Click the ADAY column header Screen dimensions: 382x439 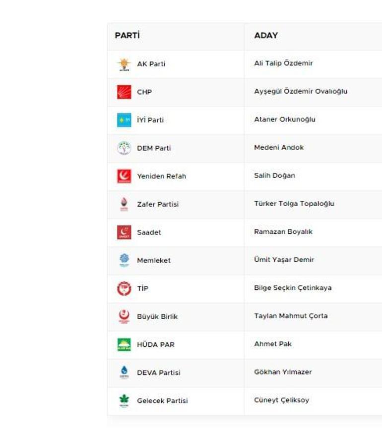(266, 36)
